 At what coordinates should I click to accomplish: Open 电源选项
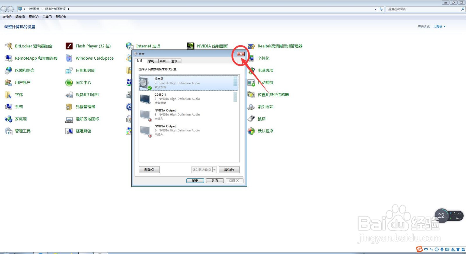click(x=265, y=70)
